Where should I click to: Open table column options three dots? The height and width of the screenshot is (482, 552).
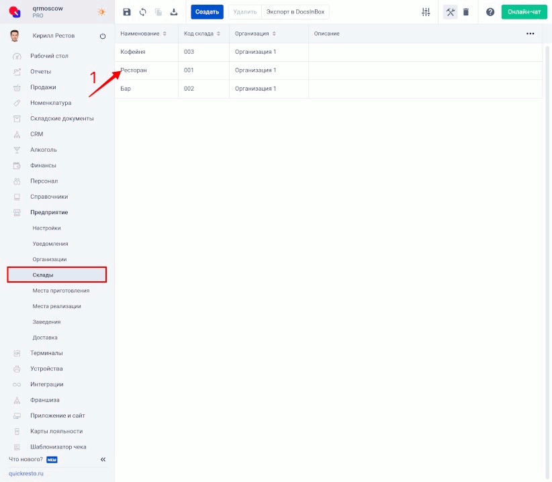530,34
